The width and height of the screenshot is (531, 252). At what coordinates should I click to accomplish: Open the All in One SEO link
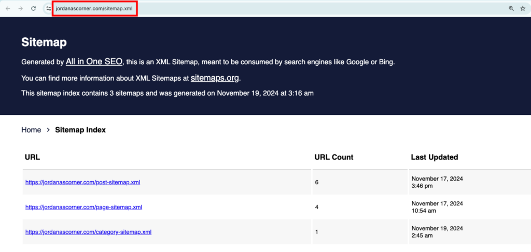point(94,62)
